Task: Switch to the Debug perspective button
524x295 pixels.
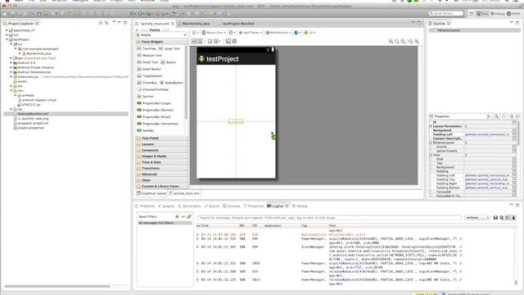Action: (498, 13)
